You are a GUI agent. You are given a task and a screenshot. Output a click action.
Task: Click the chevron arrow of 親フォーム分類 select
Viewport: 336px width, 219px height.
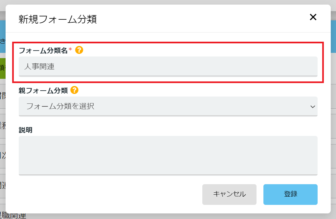coord(313,107)
